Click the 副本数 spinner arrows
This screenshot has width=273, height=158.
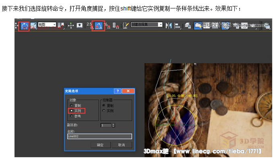click(113, 125)
